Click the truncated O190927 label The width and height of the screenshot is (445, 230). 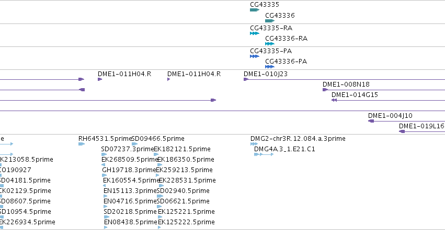click(16, 170)
